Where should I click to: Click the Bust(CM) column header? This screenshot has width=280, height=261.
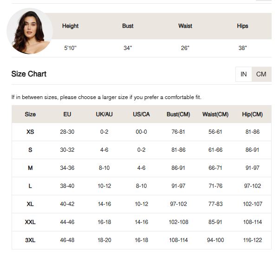[x=178, y=114]
